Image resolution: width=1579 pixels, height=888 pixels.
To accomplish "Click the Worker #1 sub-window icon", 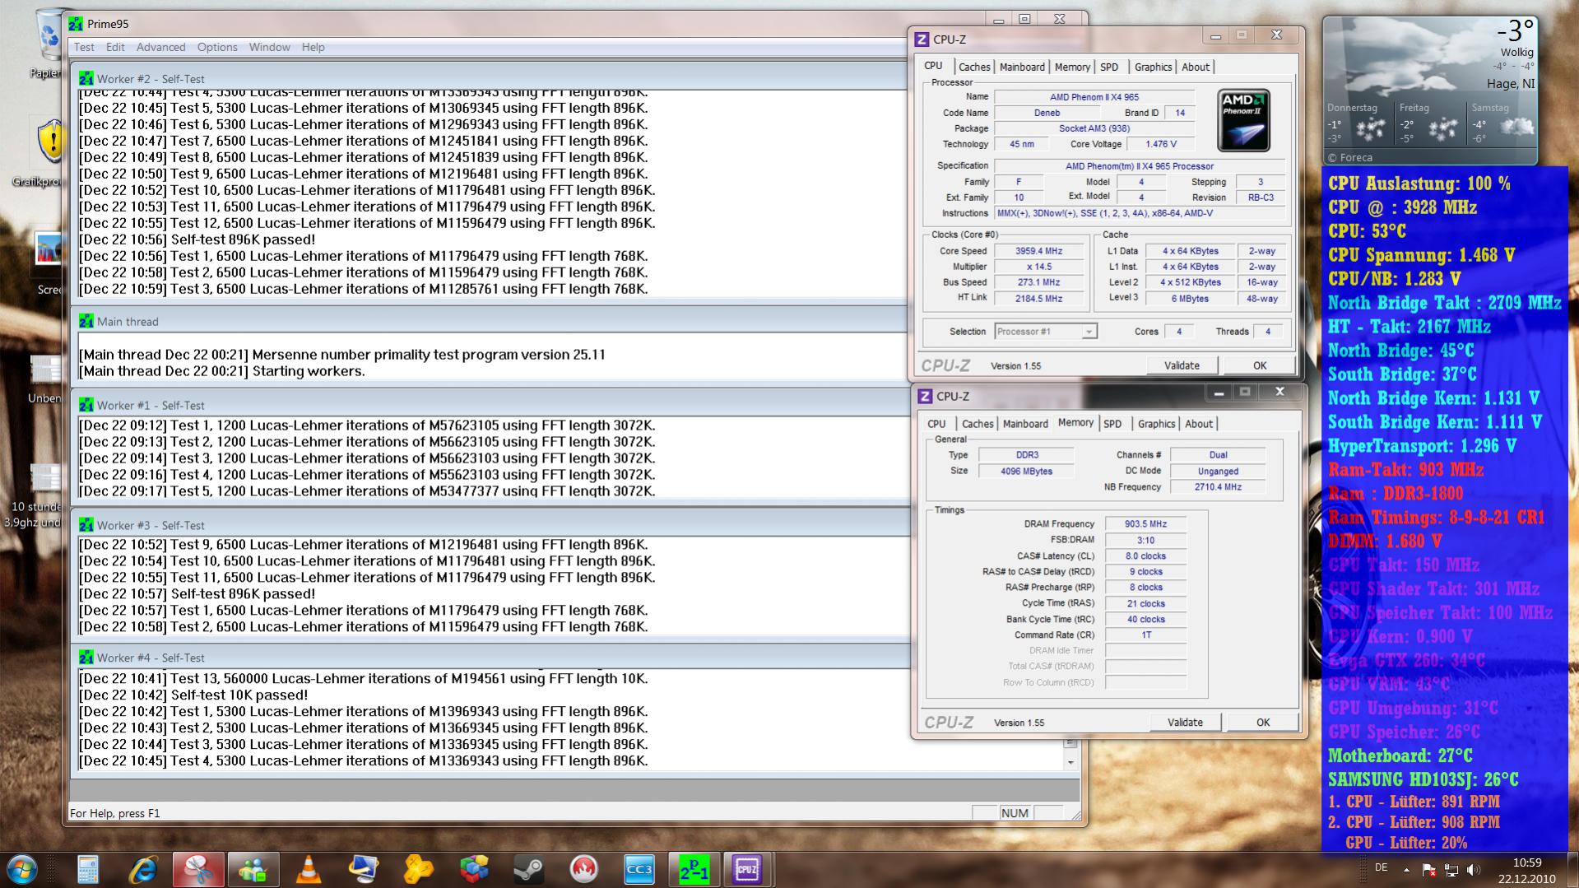I will point(86,405).
